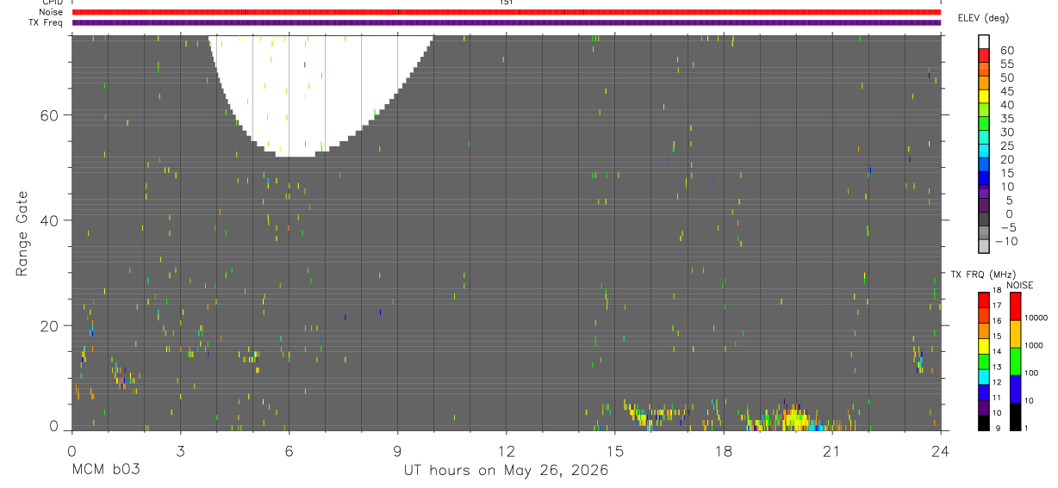Click the '151' CPID value at top
The image size is (1058, 488).
pos(506,3)
